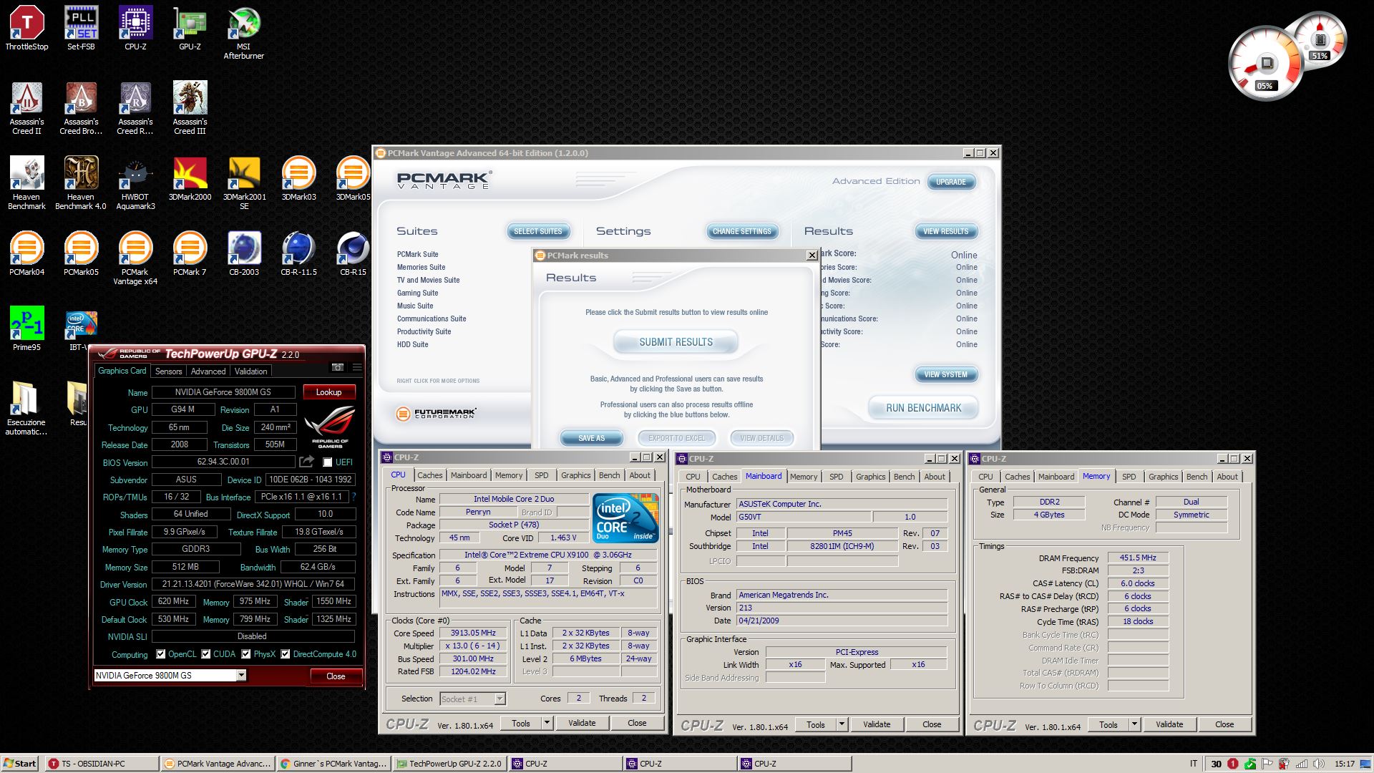
Task: Expand Tools dropdown in Mainboard CPU-Z window
Action: pos(842,724)
